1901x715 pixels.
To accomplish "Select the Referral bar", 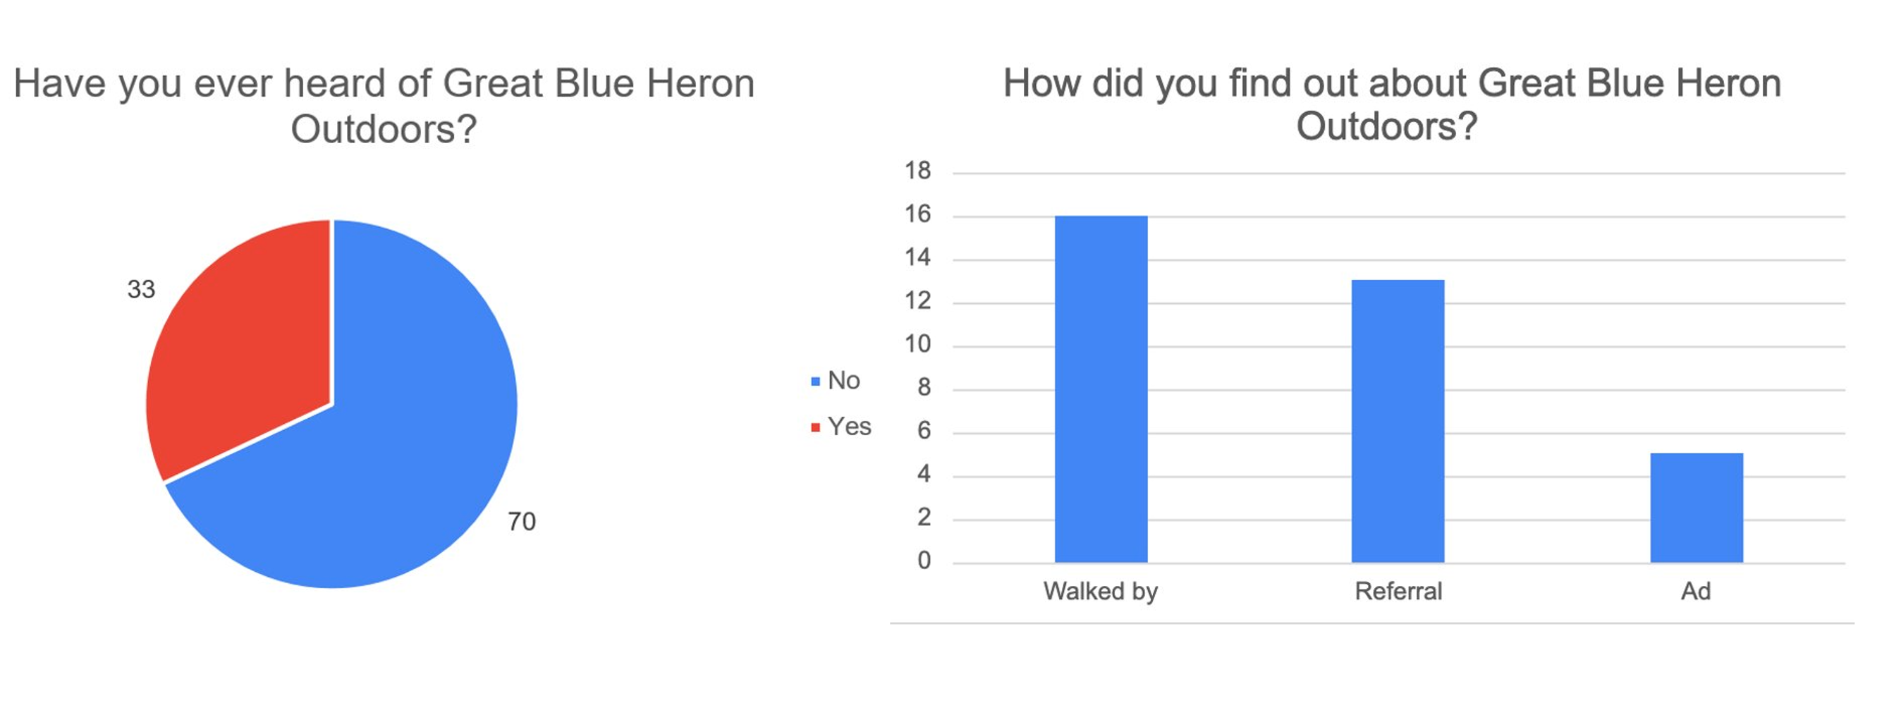I will point(1398,420).
